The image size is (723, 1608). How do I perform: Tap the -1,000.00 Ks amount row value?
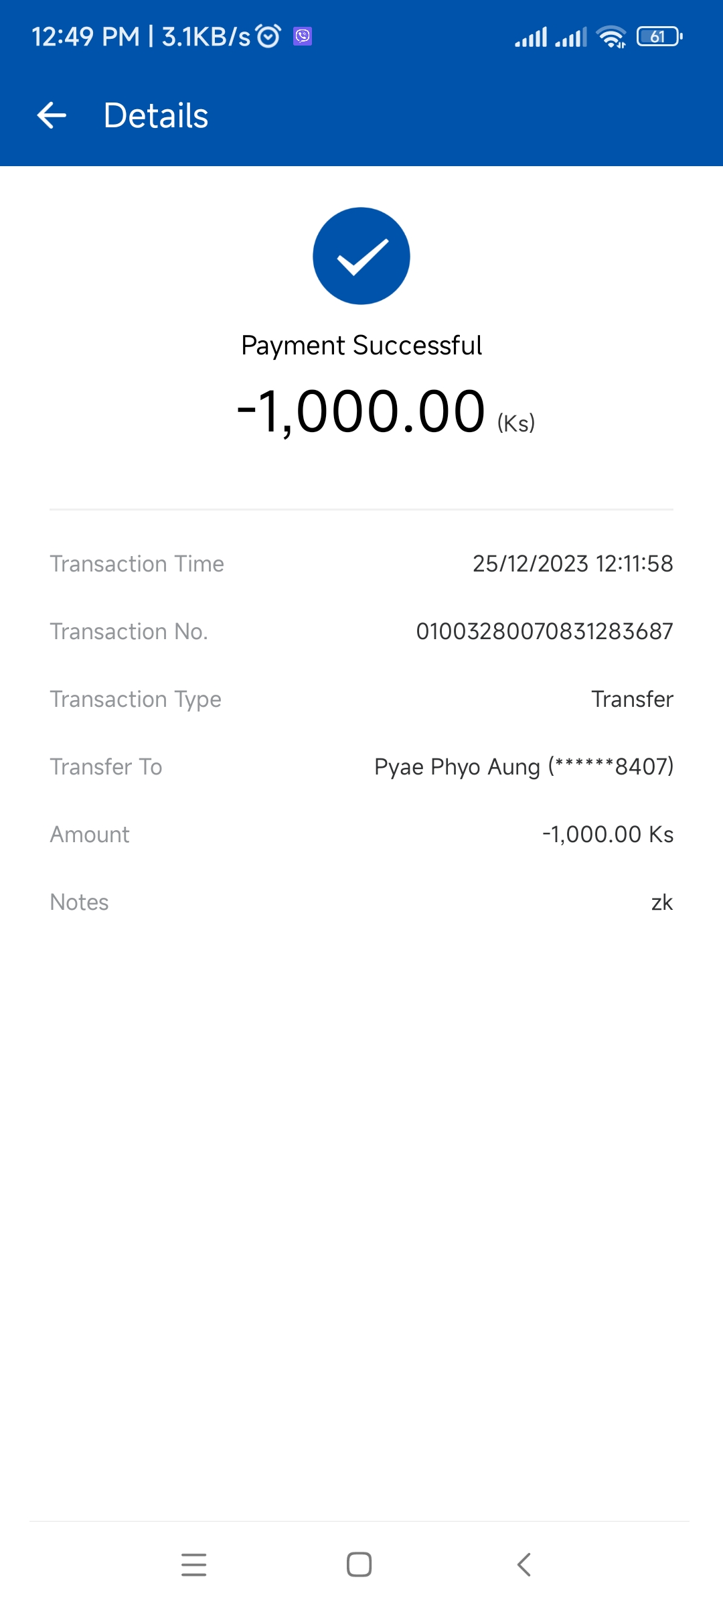click(x=607, y=834)
